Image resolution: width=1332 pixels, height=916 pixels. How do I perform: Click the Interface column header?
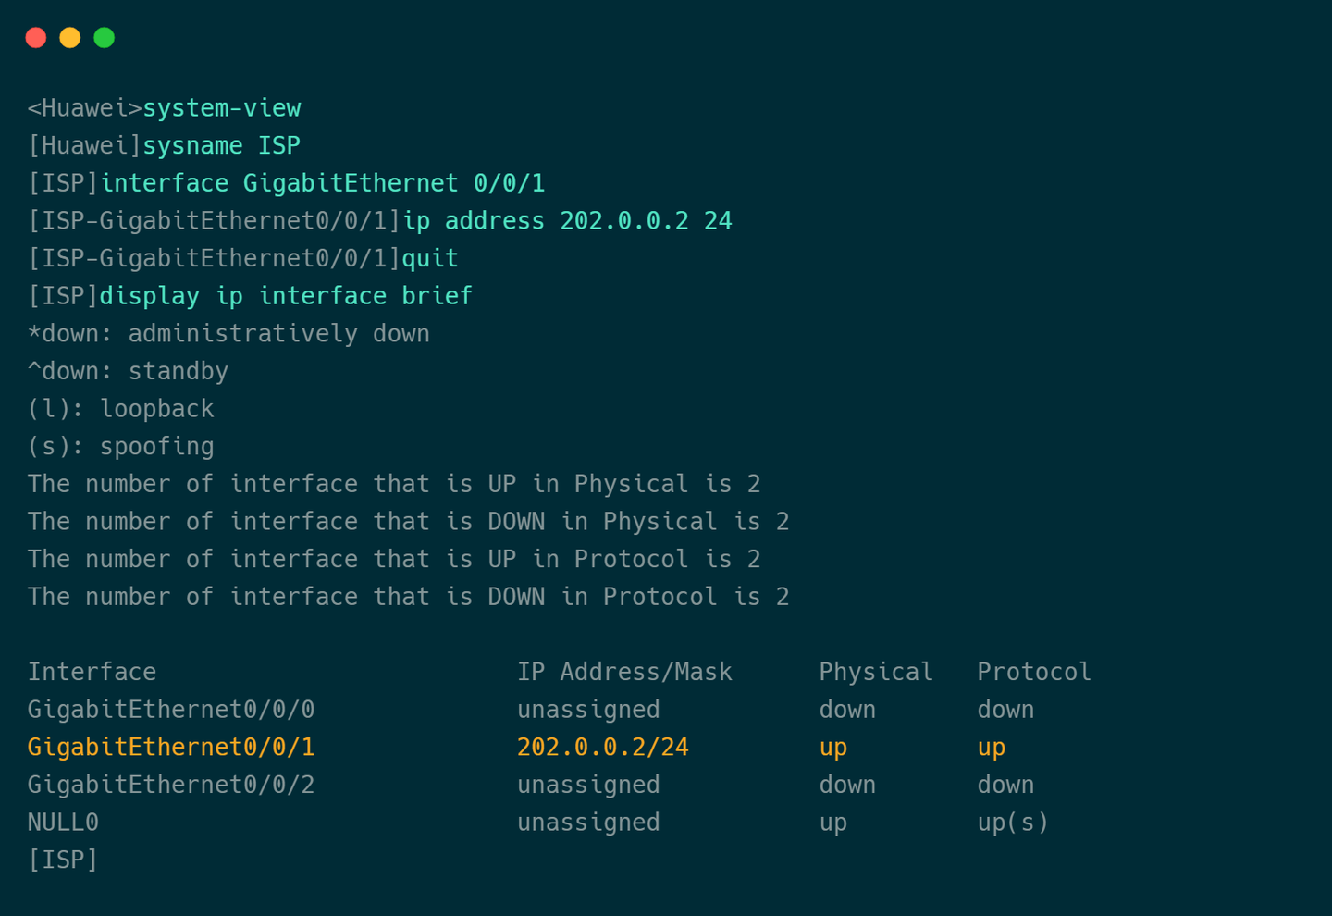pos(92,672)
